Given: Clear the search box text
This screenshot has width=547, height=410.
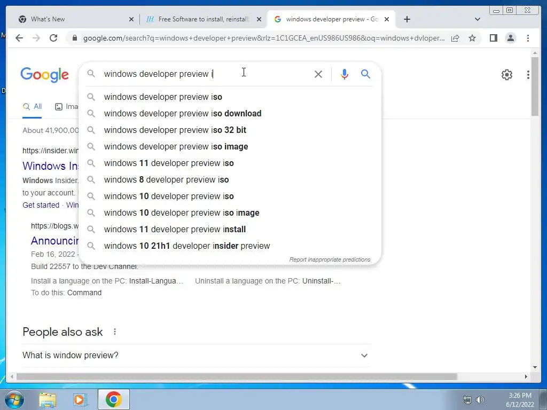Looking at the screenshot, I should (318, 74).
